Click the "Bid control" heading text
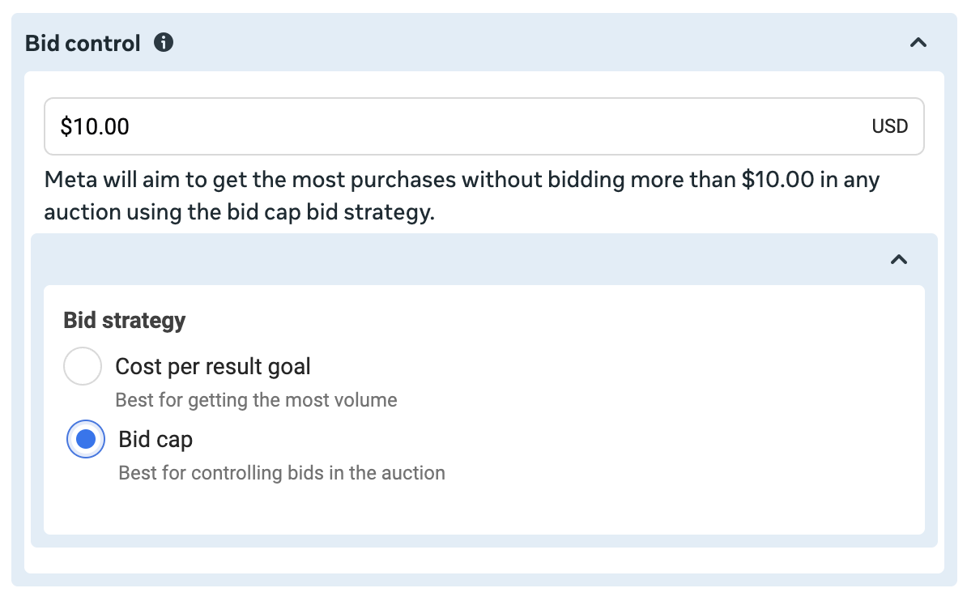Viewport: 967px width, 601px height. click(x=83, y=43)
